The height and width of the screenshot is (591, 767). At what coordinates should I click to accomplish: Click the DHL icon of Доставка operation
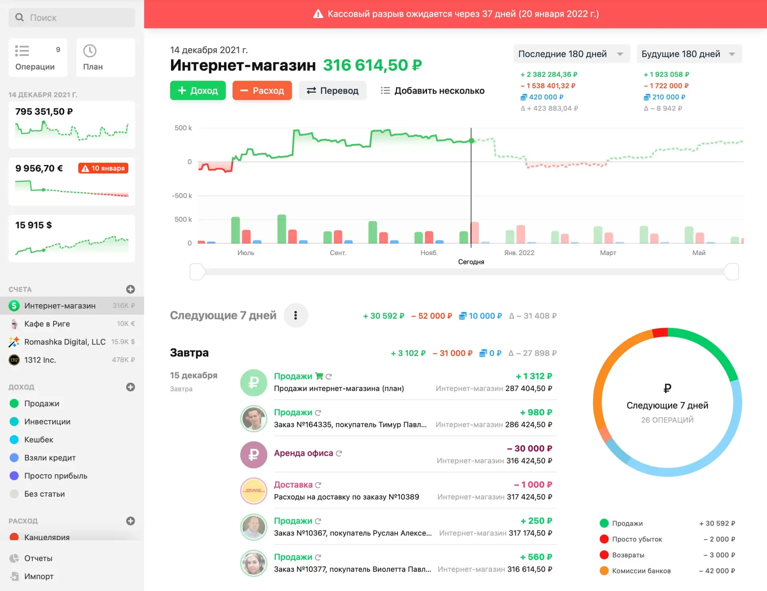click(x=254, y=491)
